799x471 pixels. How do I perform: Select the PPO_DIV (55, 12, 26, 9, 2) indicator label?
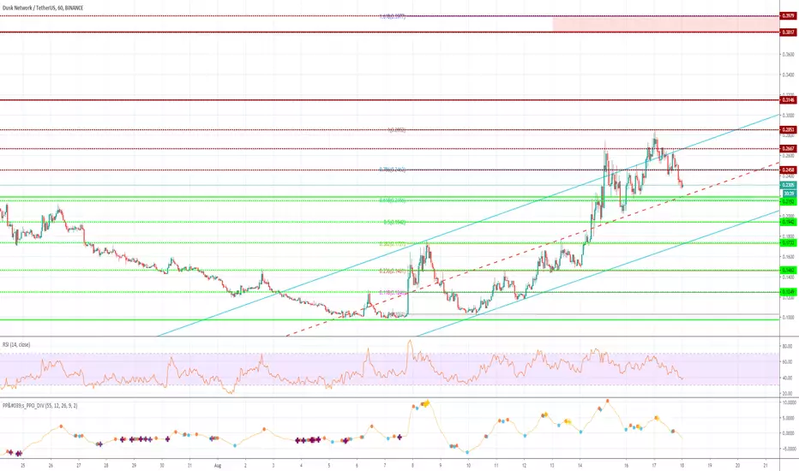click(39, 406)
